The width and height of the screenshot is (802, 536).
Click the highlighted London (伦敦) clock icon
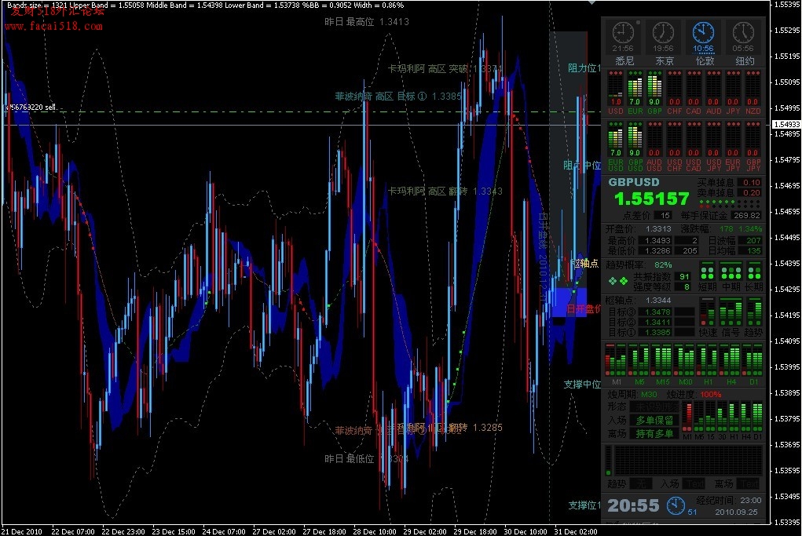[x=703, y=33]
